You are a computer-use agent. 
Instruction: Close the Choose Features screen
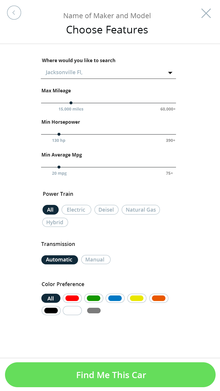(x=206, y=13)
